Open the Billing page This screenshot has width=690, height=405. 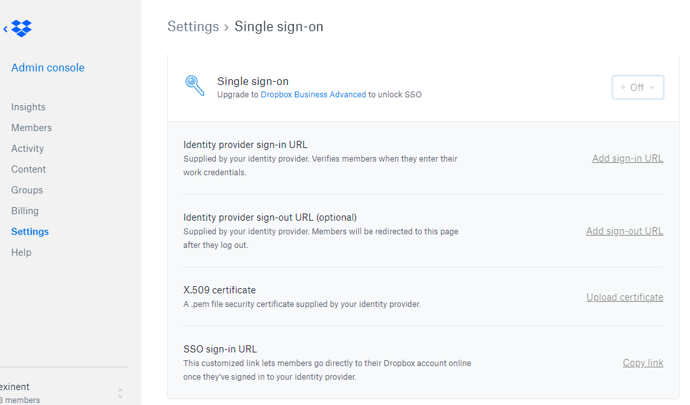[25, 211]
